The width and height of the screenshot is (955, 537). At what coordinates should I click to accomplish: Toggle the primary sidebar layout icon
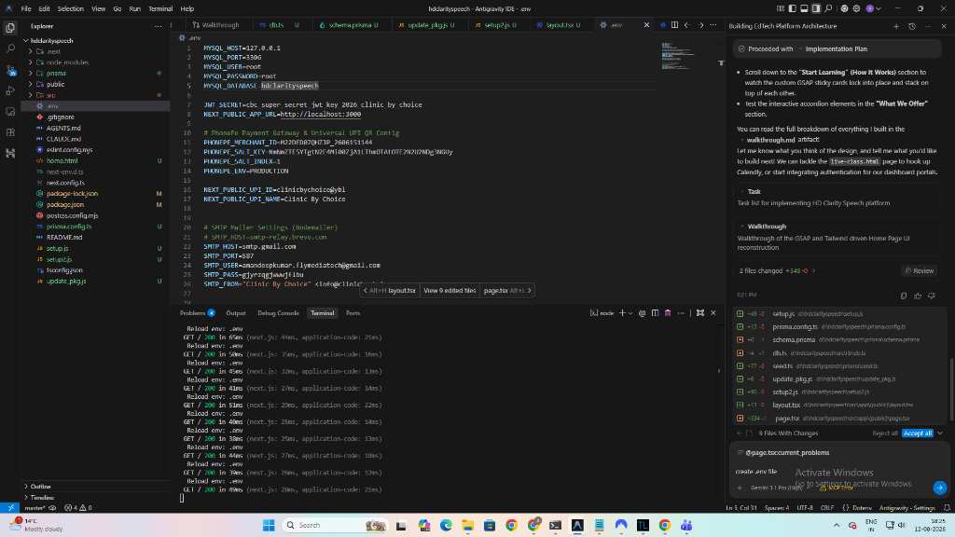pyautogui.click(x=793, y=8)
